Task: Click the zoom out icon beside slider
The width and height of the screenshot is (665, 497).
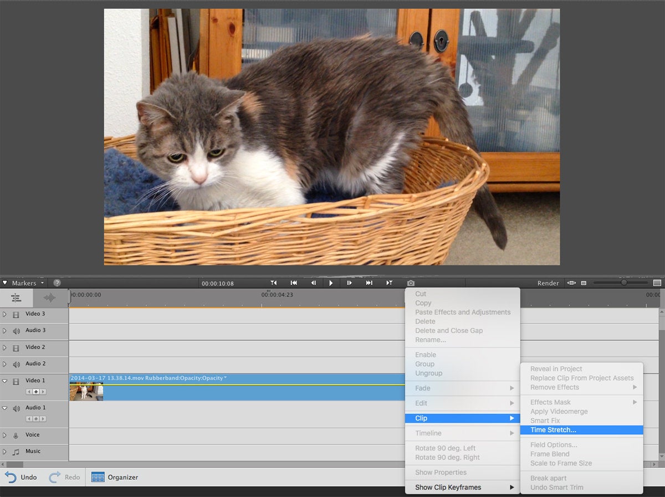Action: pyautogui.click(x=584, y=283)
